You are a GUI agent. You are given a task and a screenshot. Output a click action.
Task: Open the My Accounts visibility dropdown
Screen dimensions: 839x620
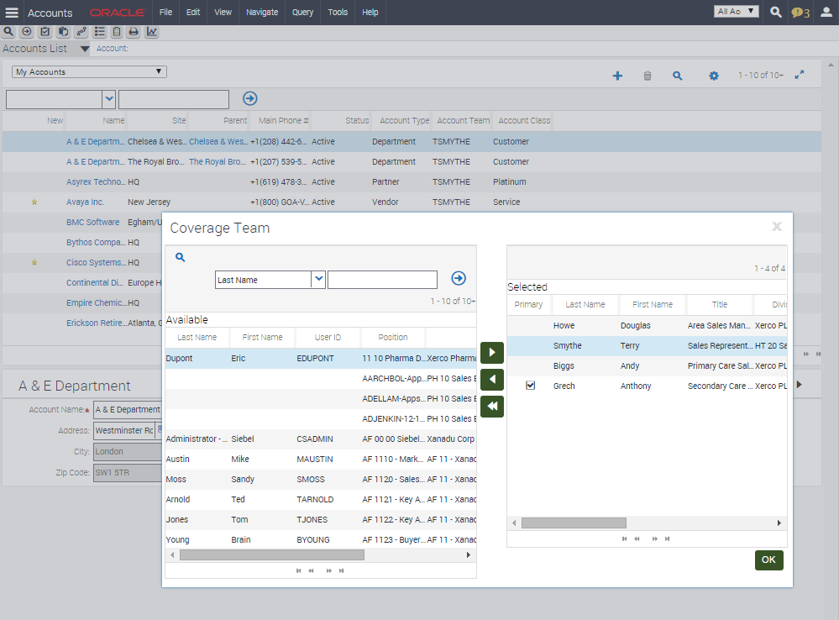tap(89, 71)
